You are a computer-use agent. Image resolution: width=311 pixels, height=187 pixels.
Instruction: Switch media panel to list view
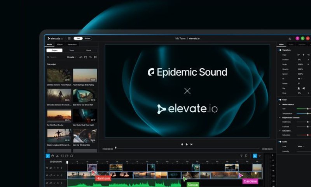coord(95,57)
